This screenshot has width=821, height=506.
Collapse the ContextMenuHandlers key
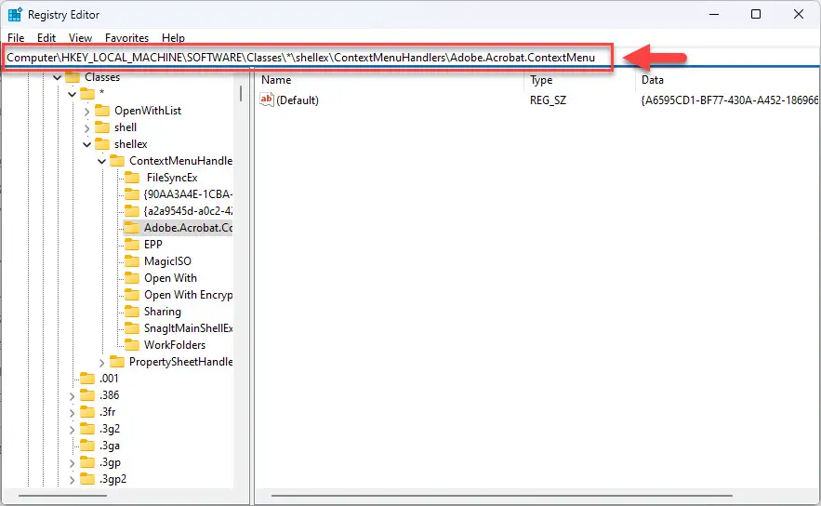pyautogui.click(x=101, y=161)
